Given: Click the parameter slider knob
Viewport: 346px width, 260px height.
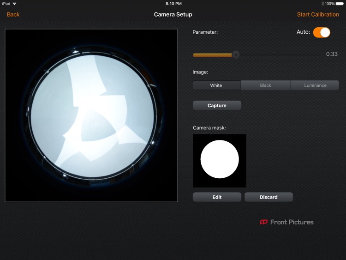Looking at the screenshot, I should (x=236, y=54).
